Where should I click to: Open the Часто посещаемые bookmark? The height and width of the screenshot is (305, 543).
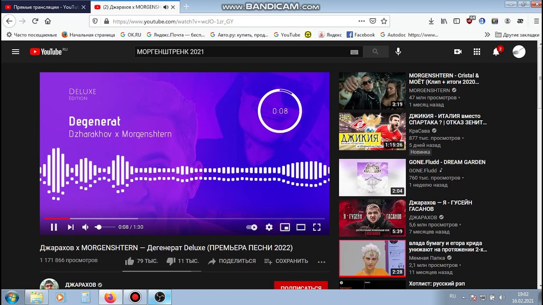click(x=32, y=35)
